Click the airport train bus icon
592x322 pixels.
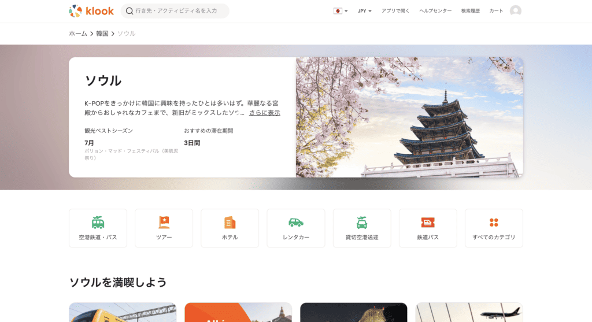tap(98, 223)
